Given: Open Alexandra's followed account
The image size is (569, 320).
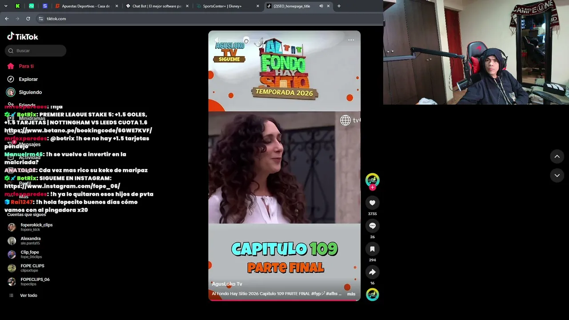Looking at the screenshot, I should pos(24,240).
